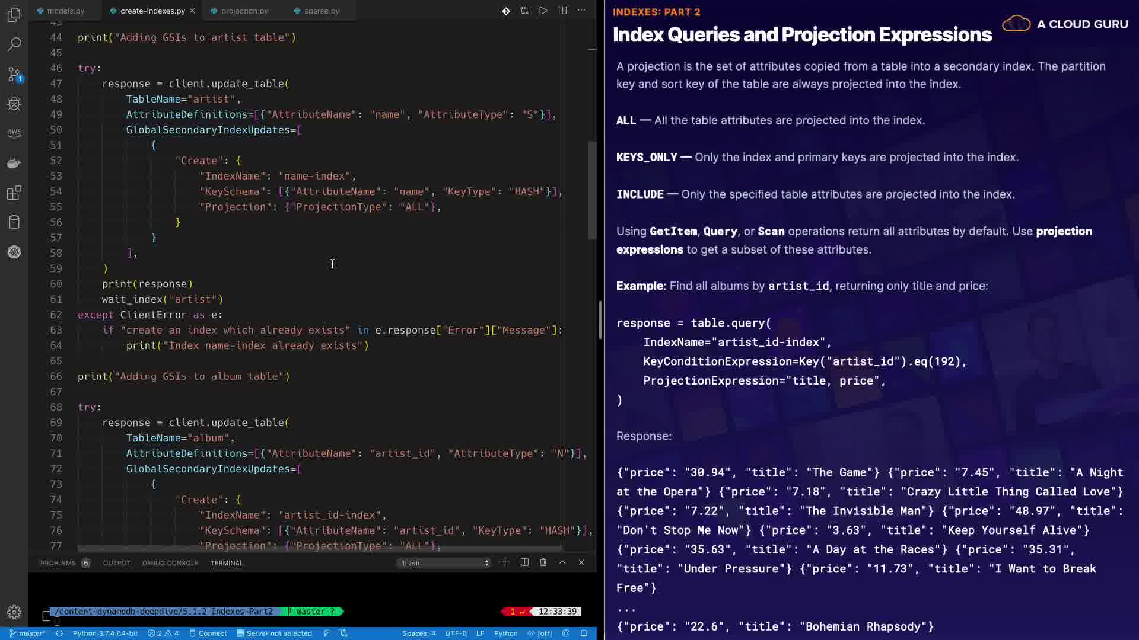
Task: Split the terminal pane
Action: [x=524, y=562]
